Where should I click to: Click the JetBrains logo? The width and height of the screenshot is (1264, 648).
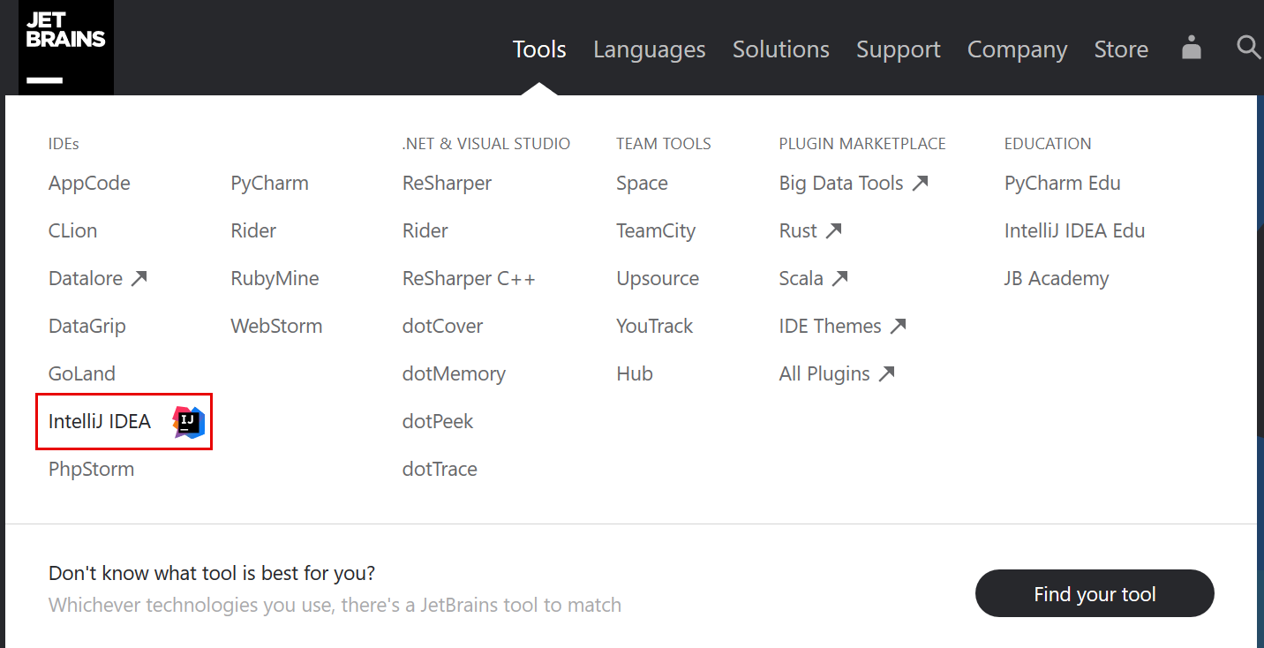[66, 48]
